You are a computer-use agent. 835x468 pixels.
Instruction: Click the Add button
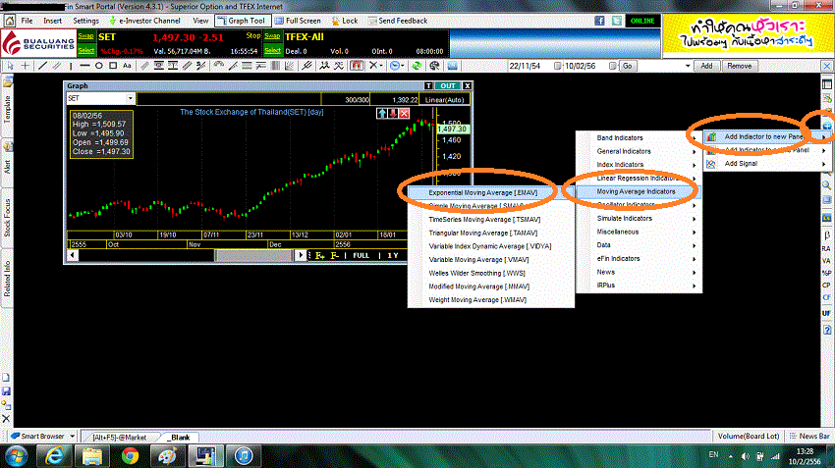click(x=706, y=66)
